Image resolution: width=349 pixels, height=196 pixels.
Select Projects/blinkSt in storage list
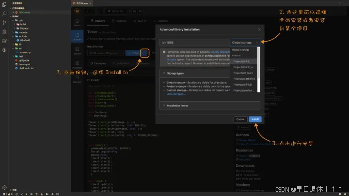point(243,84)
